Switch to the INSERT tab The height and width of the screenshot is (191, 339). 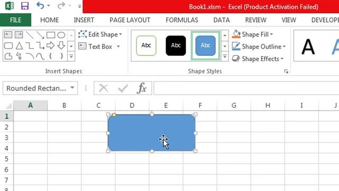84,20
